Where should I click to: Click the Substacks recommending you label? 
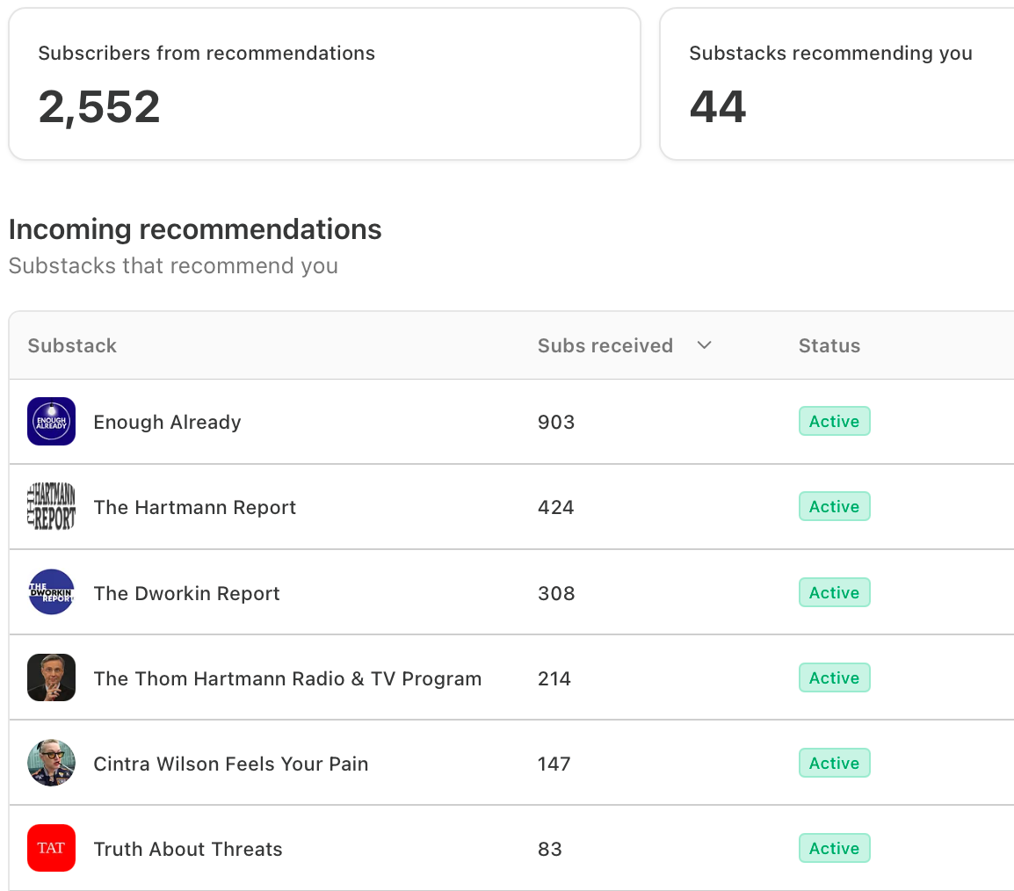point(830,53)
